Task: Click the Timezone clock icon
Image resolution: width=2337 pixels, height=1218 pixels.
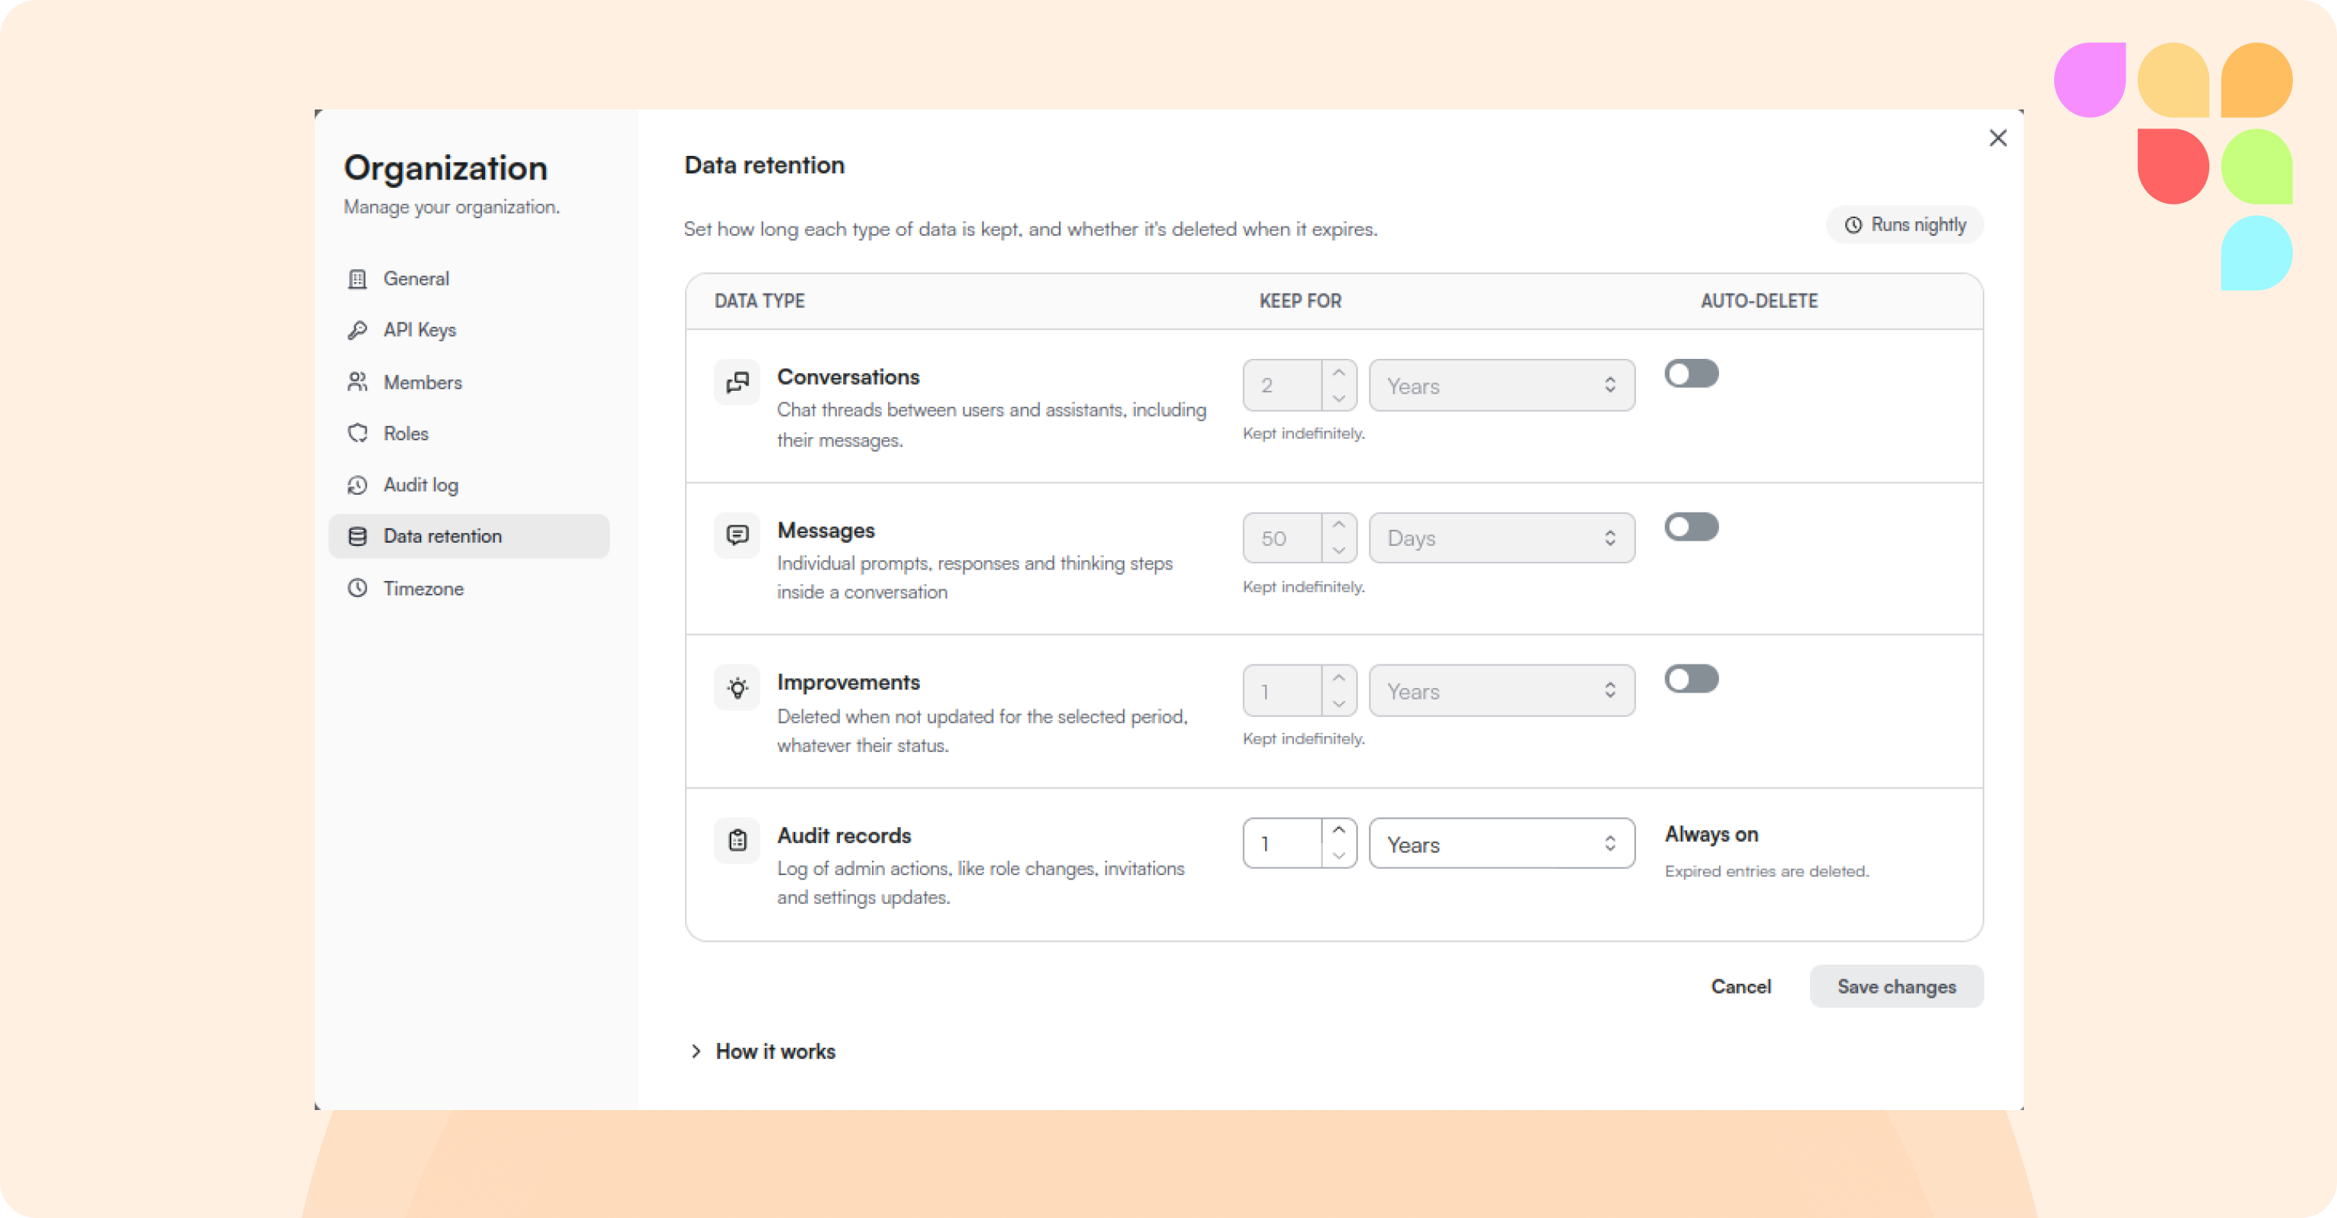Action: point(357,588)
